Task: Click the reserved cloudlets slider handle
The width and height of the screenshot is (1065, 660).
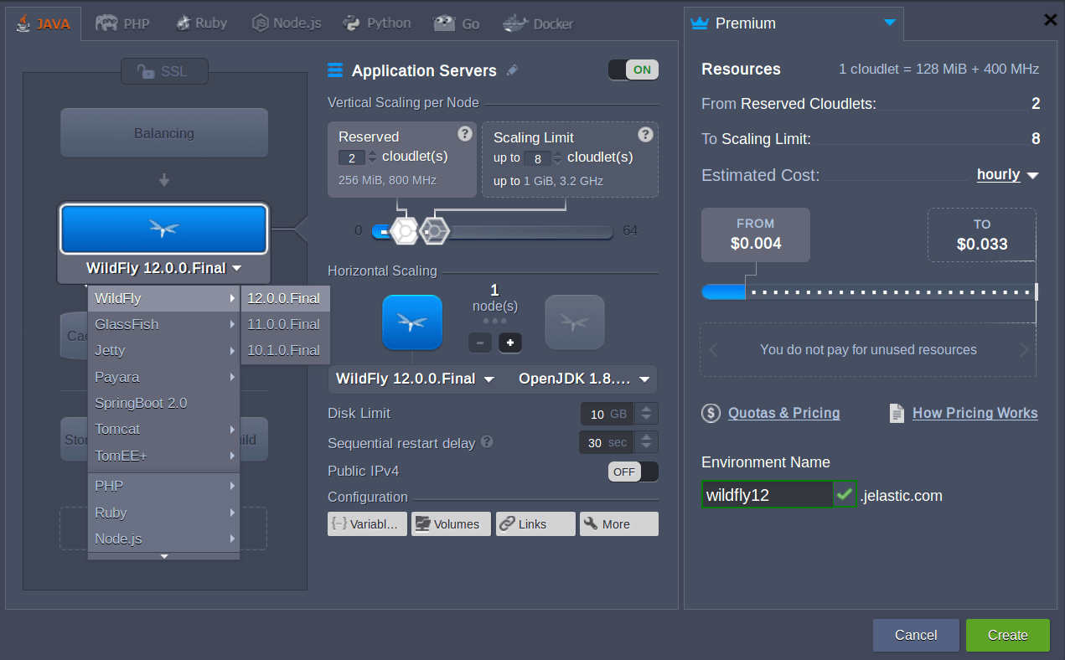Action: [405, 230]
